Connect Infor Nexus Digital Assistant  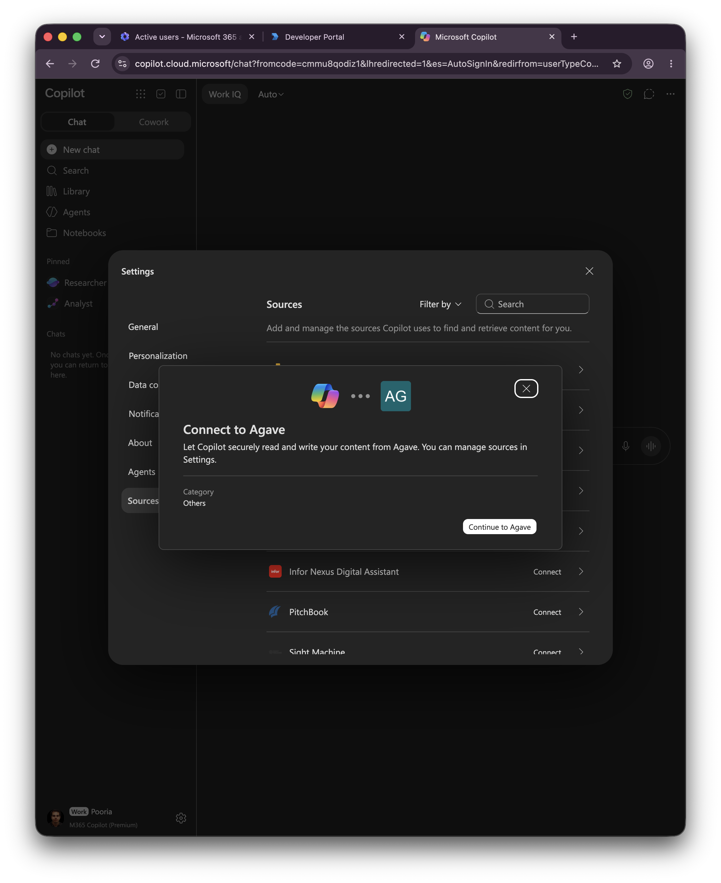(x=547, y=571)
